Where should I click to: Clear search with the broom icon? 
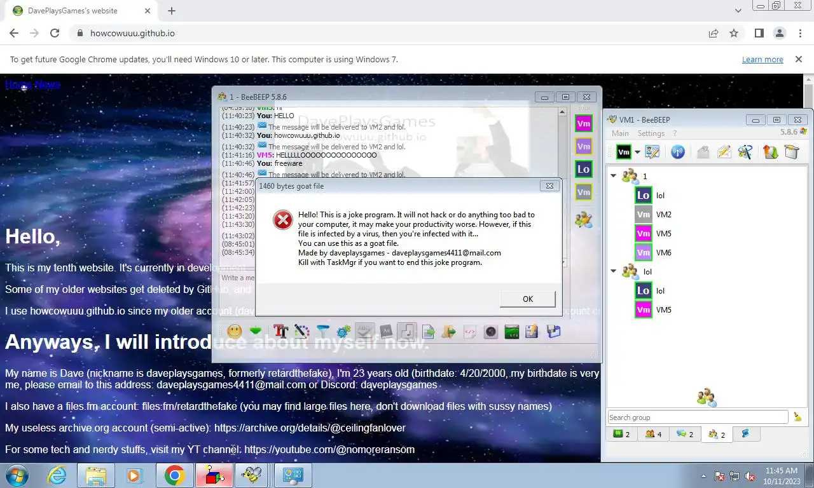point(797,417)
